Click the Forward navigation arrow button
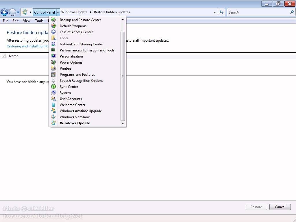Screen dimensions: 296x222 pos(12,12)
